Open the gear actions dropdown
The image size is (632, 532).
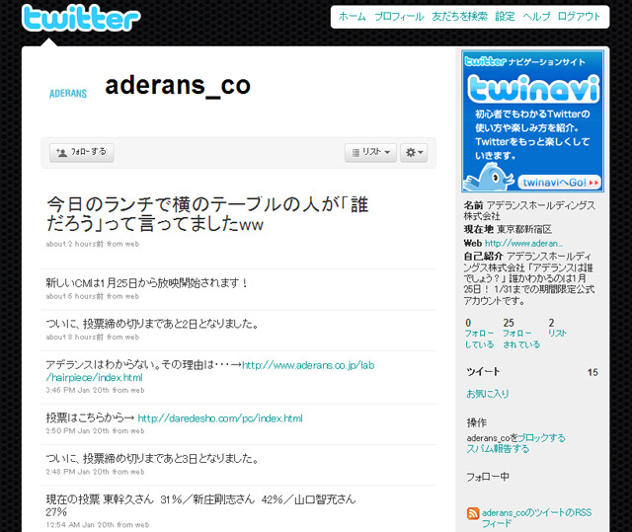[x=414, y=153]
